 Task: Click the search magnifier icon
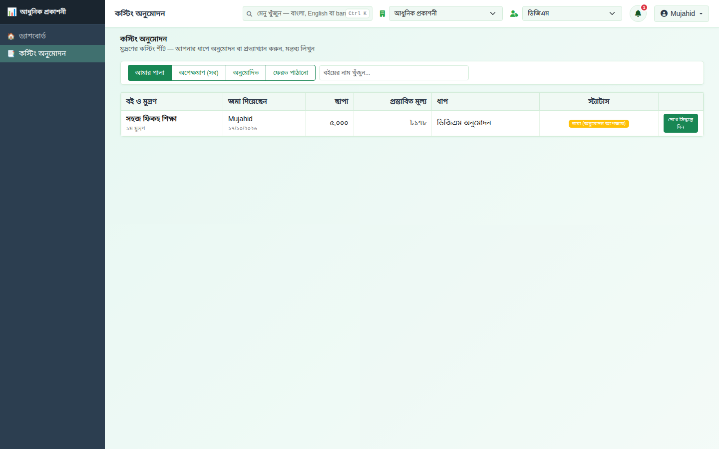tap(249, 13)
